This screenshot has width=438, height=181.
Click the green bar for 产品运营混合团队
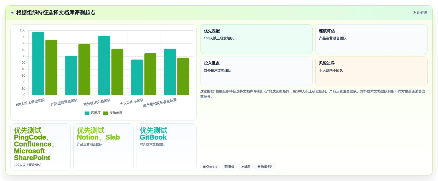pyautogui.click(x=84, y=69)
